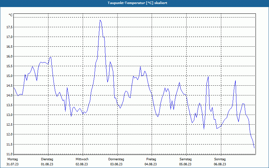Click the Sonntag day label
Viewport: 269px width, 168px height.
[220, 159]
